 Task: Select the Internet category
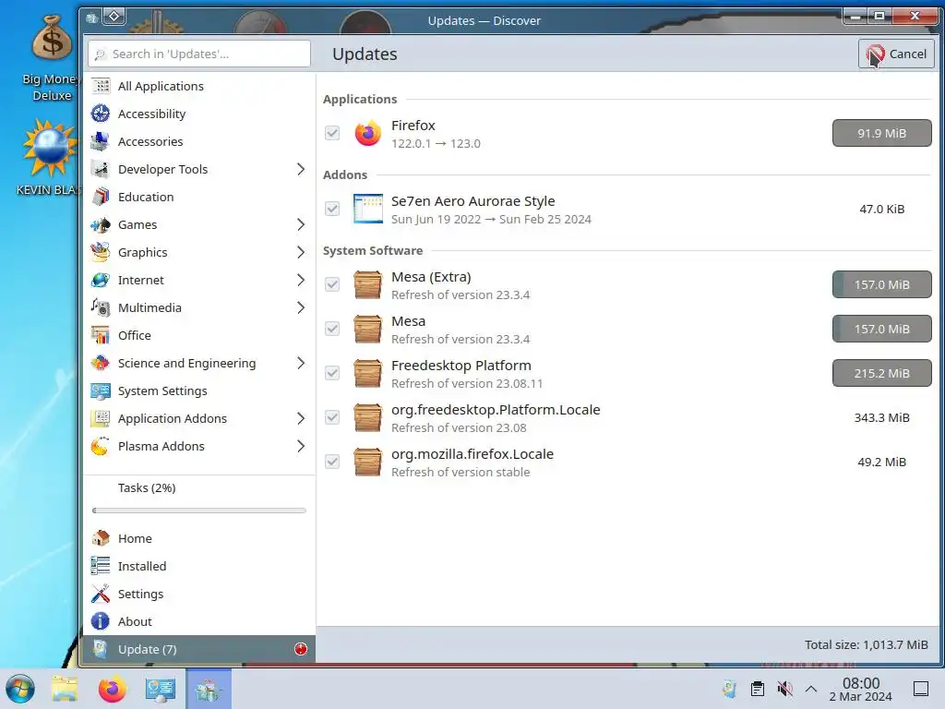199,280
